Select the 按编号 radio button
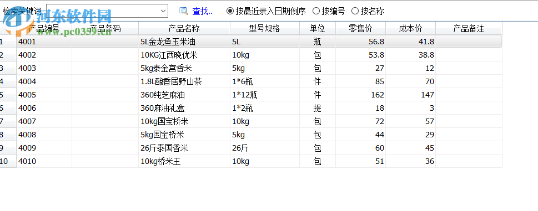Screen dimensions: 538x211 tap(316, 11)
